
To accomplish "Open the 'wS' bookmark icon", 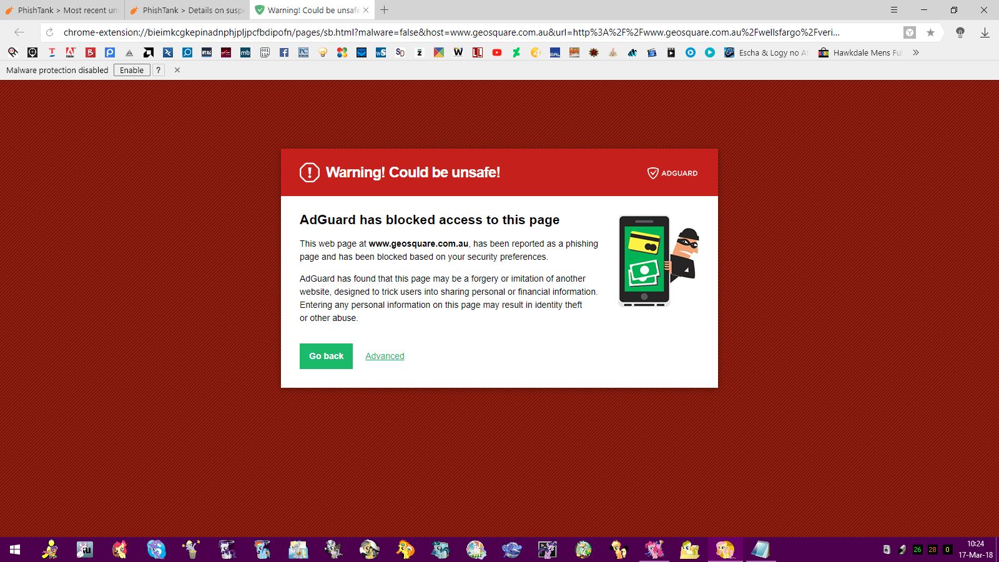I will tap(381, 52).
